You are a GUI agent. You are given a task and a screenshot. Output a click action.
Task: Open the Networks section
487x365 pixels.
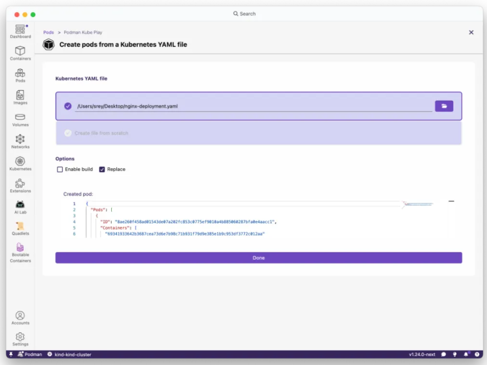[x=20, y=142]
